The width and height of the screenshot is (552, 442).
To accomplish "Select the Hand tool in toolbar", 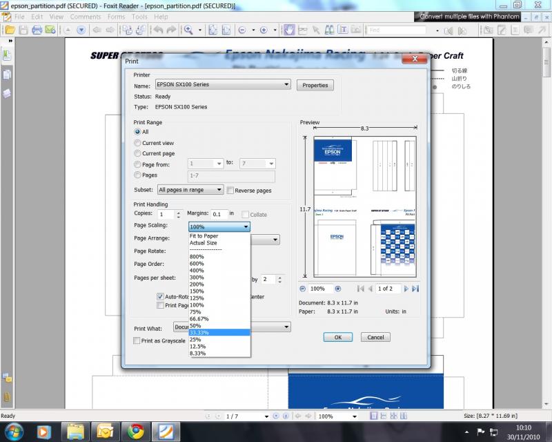I will click(290, 30).
